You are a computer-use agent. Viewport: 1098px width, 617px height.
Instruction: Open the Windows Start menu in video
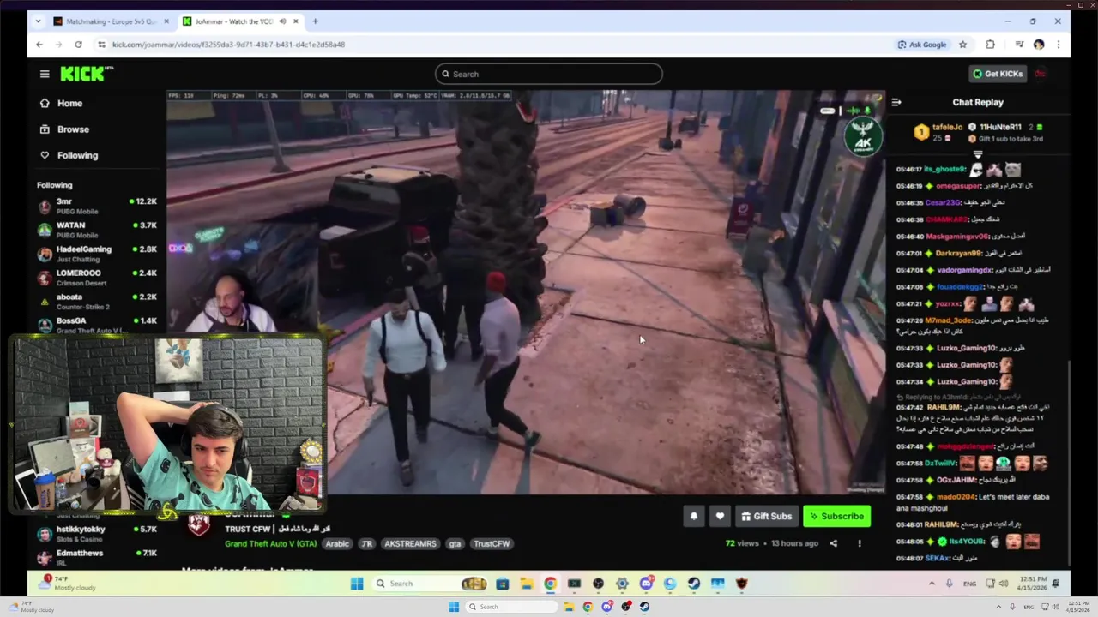coord(357,584)
